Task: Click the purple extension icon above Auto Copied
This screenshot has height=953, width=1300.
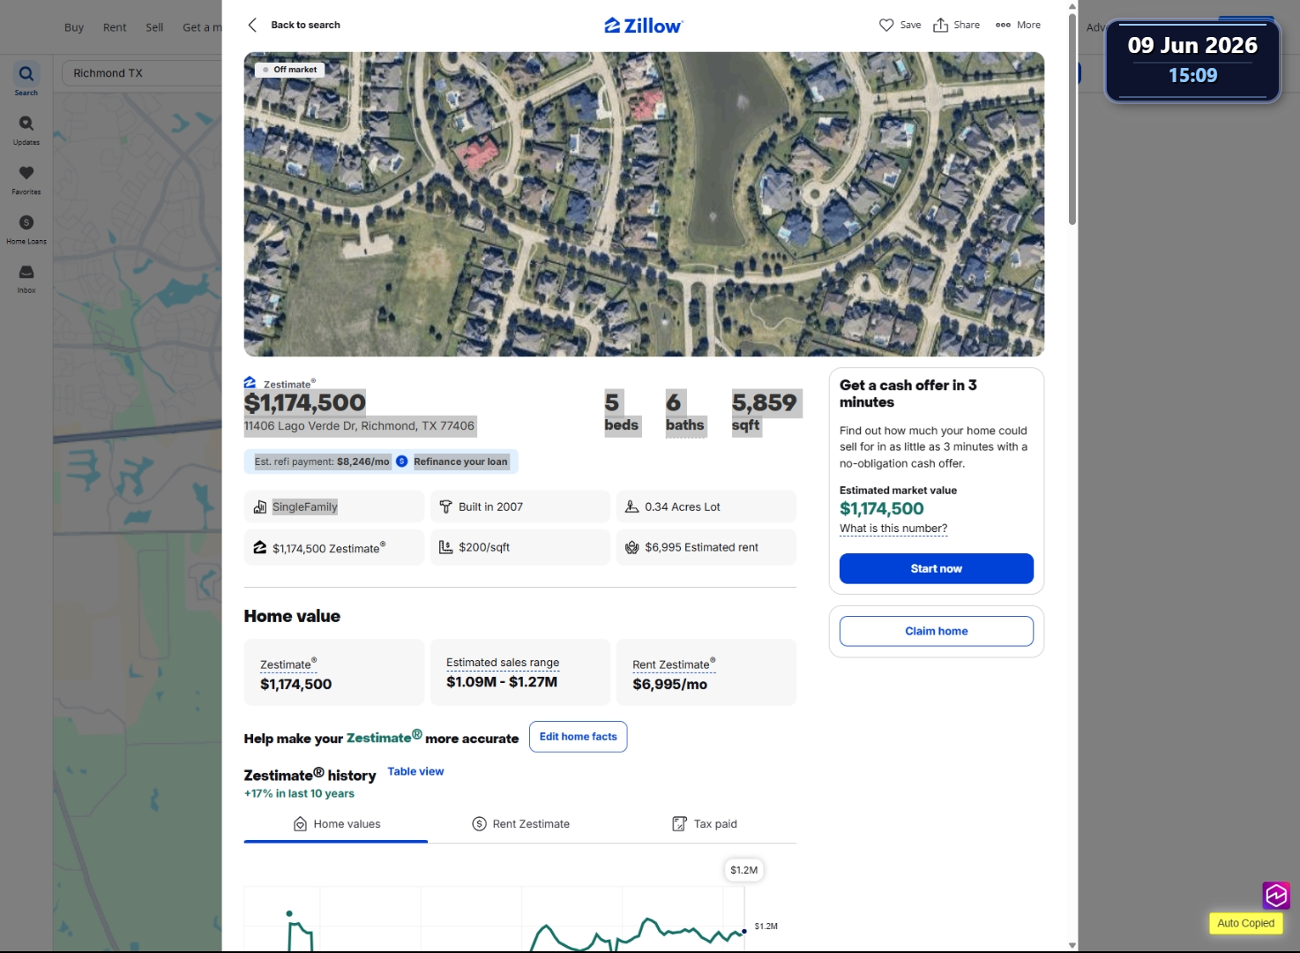Action: point(1276,896)
